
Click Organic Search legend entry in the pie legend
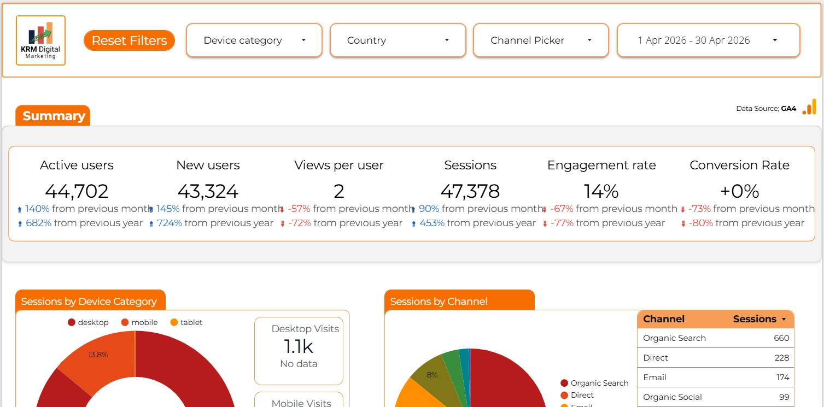pos(594,383)
